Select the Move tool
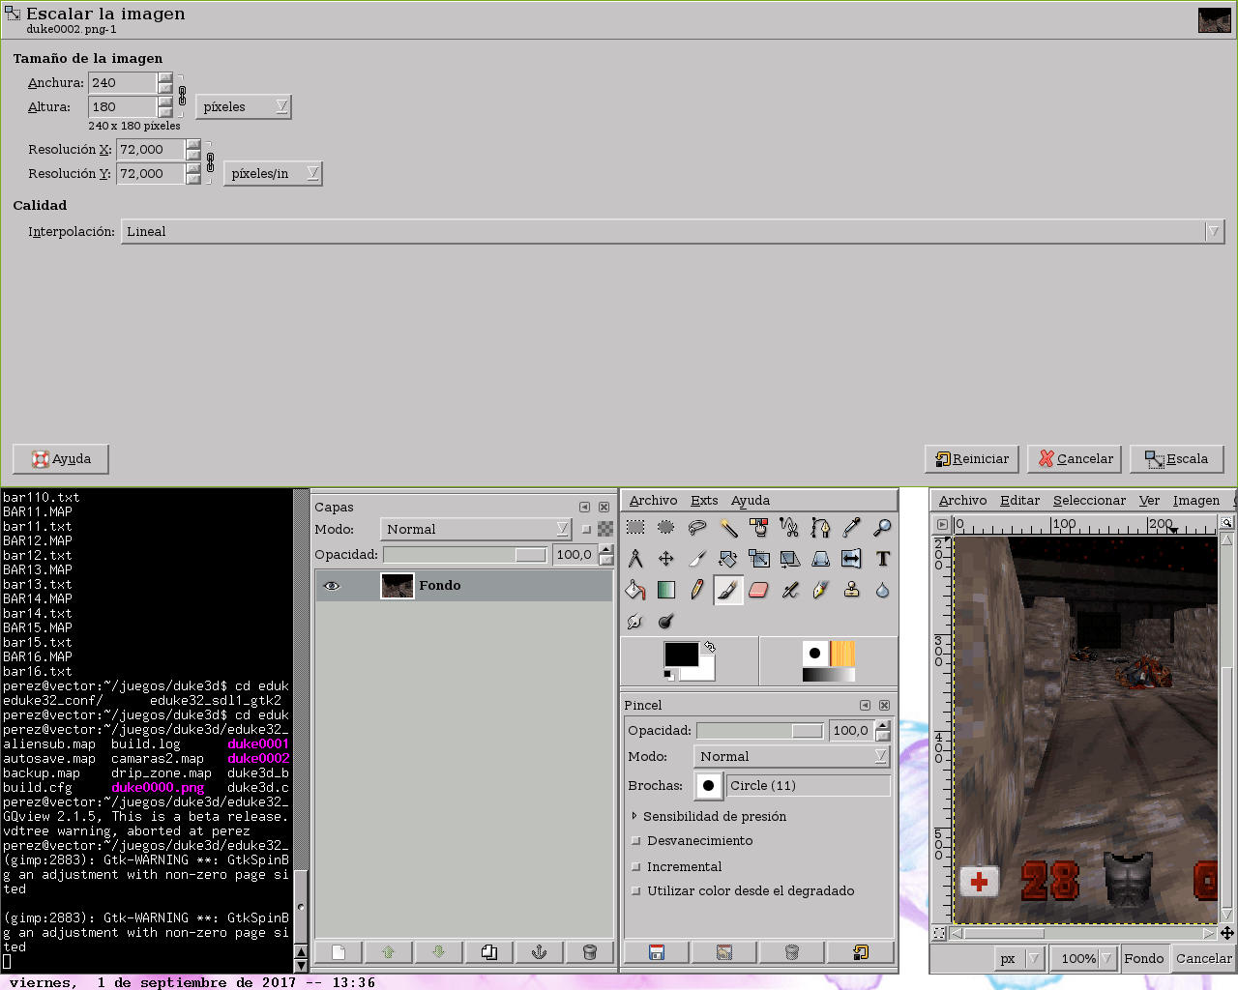1238x990 pixels. coord(666,559)
